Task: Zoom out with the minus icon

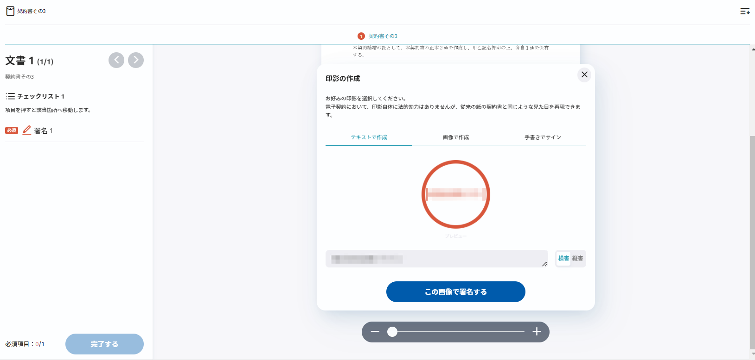Action: (375, 331)
